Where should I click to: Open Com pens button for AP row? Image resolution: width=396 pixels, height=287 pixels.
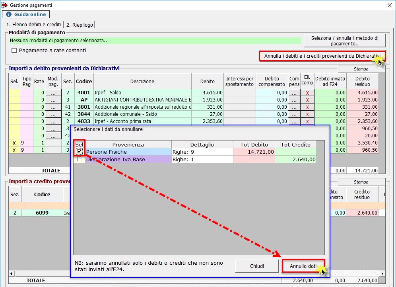pos(294,100)
